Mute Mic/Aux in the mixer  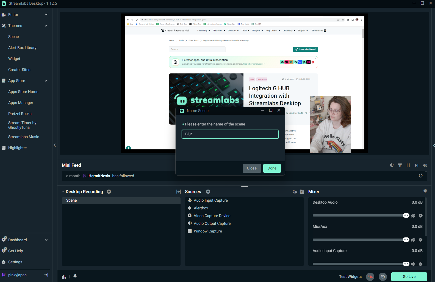click(413, 240)
